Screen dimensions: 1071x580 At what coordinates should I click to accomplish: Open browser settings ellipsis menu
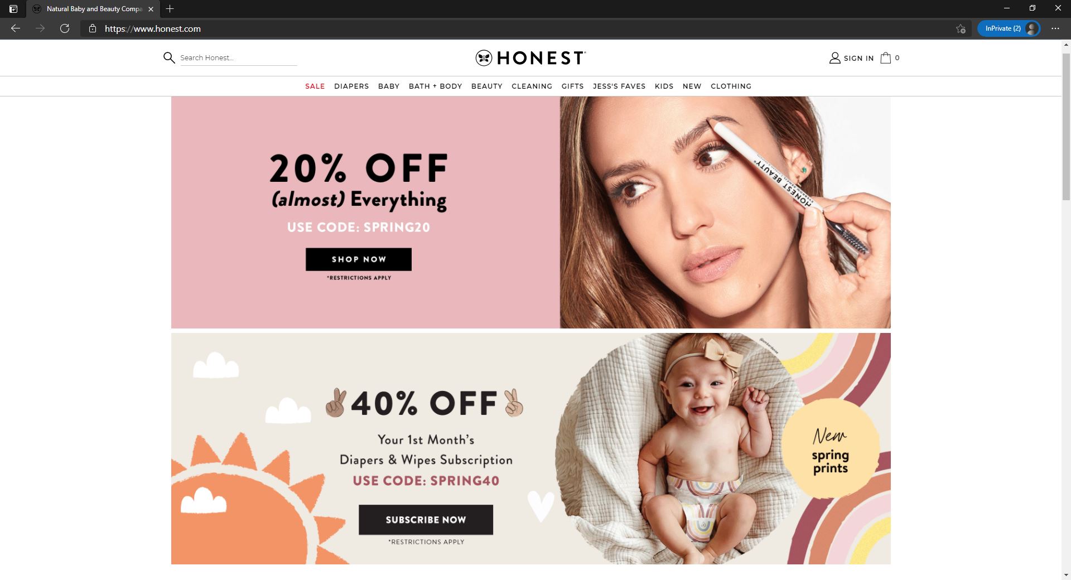pos(1055,28)
